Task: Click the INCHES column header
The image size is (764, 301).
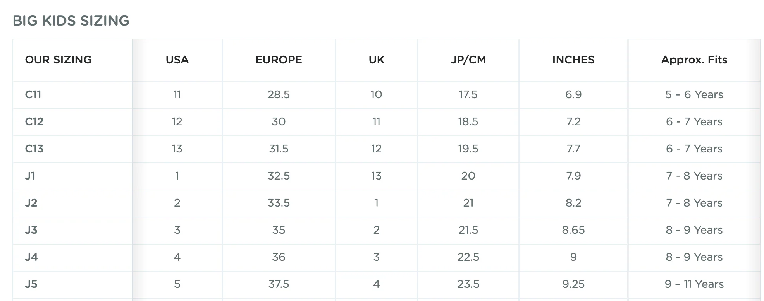Action: pyautogui.click(x=573, y=60)
